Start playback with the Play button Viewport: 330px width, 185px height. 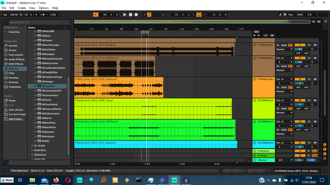[125, 15]
